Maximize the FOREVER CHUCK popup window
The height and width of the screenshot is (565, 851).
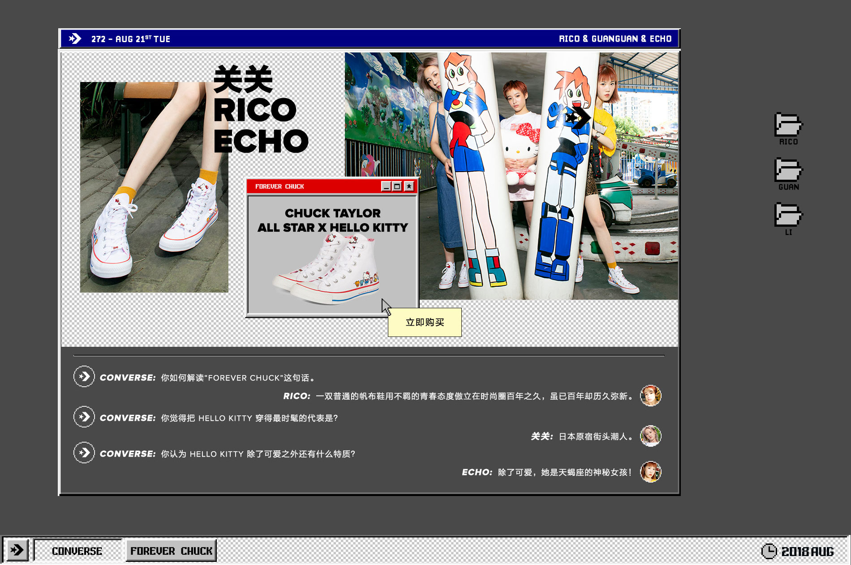[x=397, y=186]
